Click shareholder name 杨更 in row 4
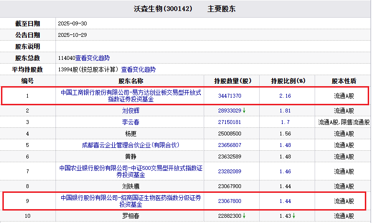 pos(131,134)
